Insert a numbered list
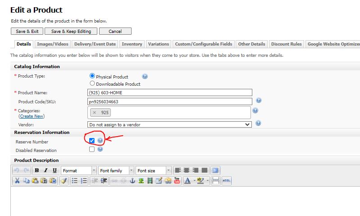 pyautogui.click(x=84, y=181)
